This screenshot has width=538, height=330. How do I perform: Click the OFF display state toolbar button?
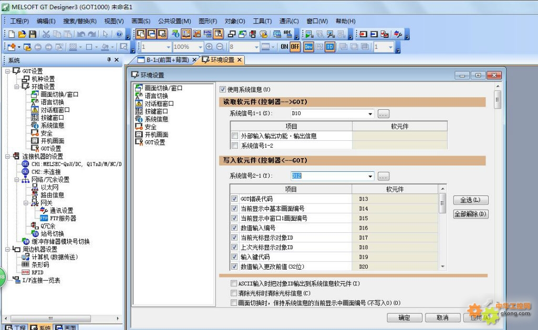tap(295, 47)
